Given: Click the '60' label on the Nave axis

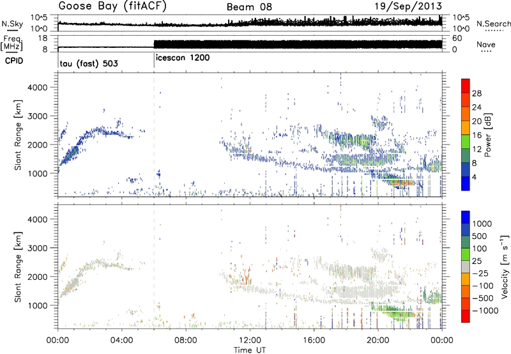Looking at the screenshot, I should tap(457, 38).
